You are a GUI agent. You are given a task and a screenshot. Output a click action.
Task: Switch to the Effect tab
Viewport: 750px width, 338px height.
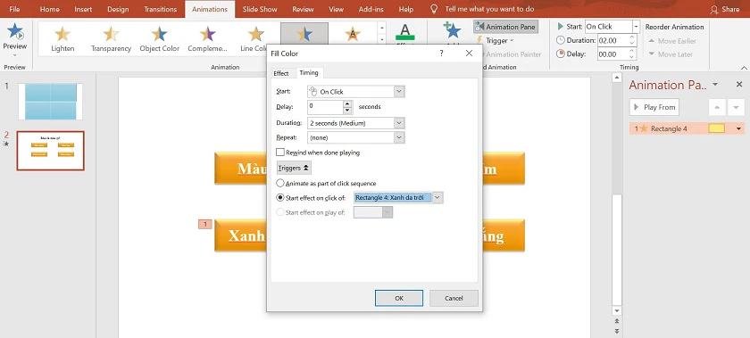[x=280, y=73]
